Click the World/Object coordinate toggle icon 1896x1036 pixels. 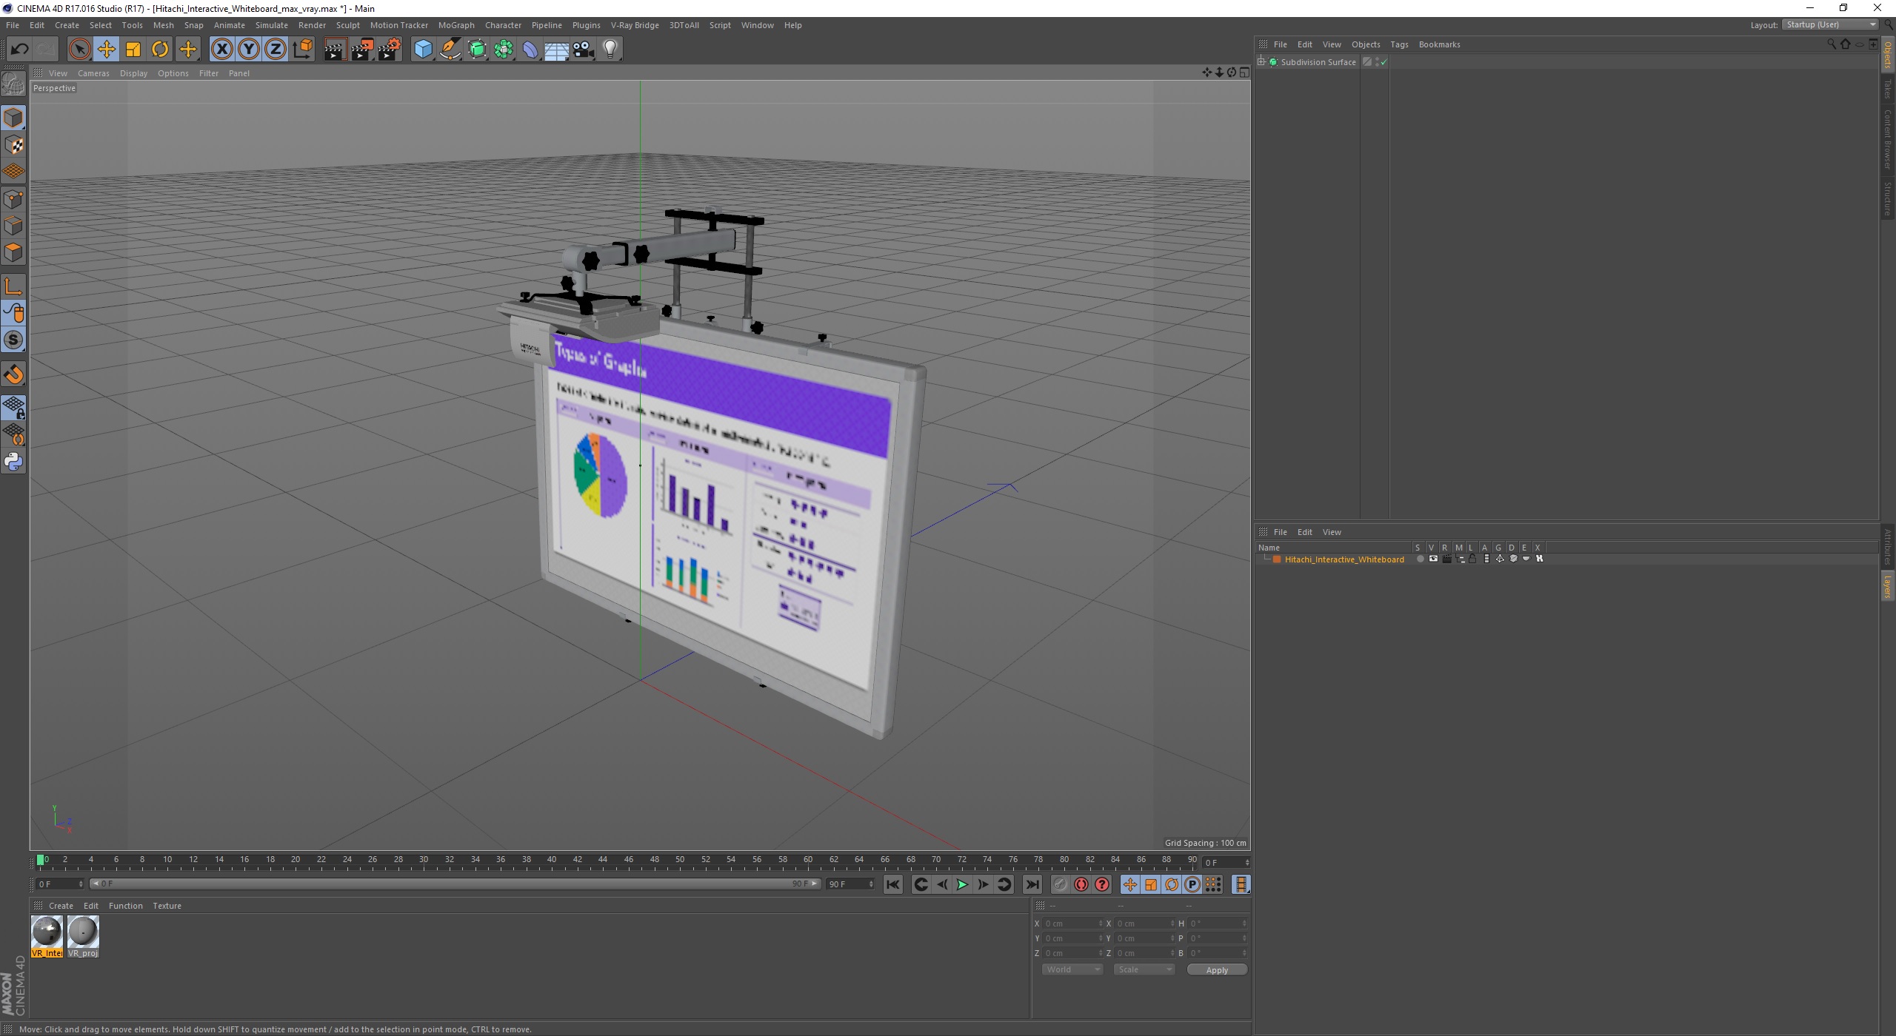303,49
